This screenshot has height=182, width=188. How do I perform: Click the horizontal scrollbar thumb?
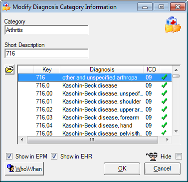[x=92, y=139]
